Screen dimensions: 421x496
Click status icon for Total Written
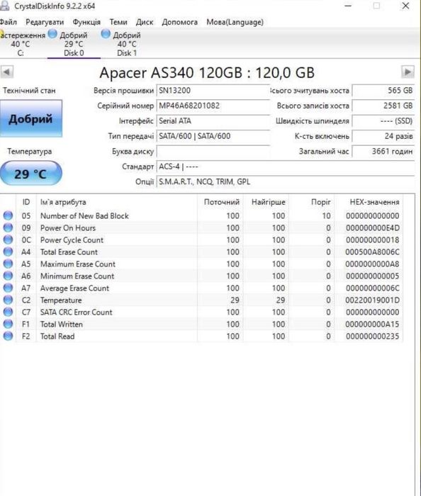[x=8, y=324]
